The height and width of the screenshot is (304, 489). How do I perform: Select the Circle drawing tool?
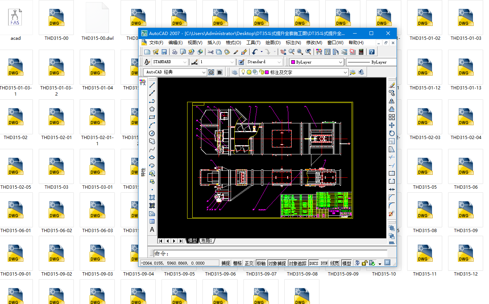tap(152, 133)
